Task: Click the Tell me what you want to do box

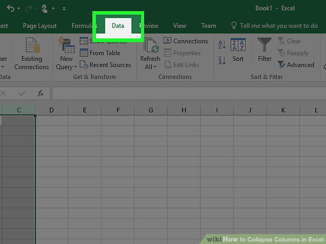Action: tap(274, 25)
